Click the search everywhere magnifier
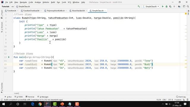The width and height of the screenshot is (190, 107). tap(188, 7)
